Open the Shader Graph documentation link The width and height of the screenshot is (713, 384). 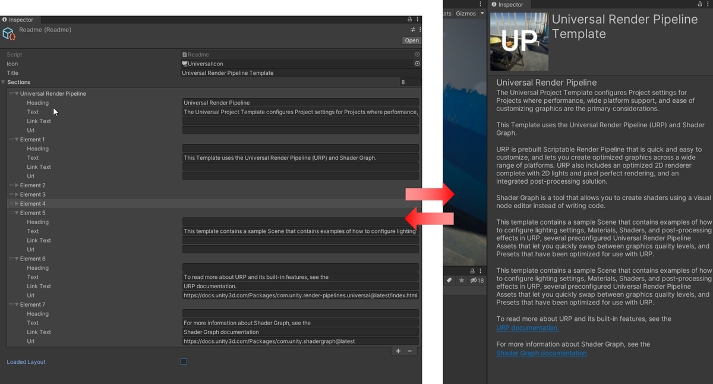(541, 353)
